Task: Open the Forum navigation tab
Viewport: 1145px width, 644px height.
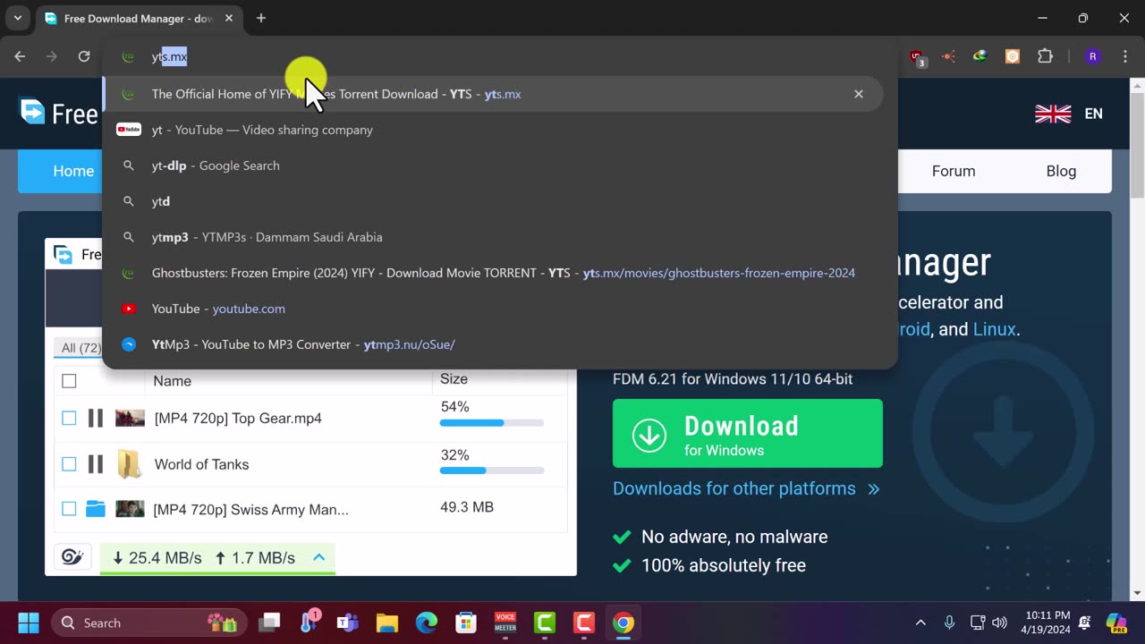Action: (954, 171)
